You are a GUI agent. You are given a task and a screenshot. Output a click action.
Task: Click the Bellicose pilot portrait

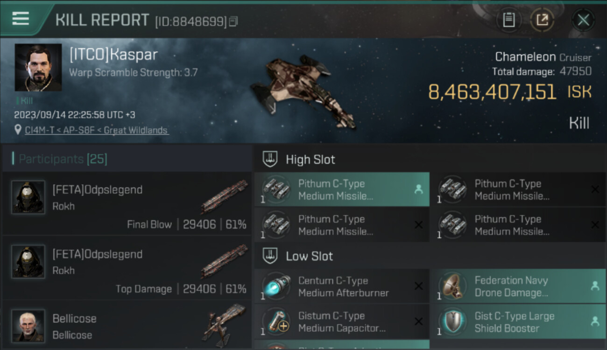(x=28, y=326)
